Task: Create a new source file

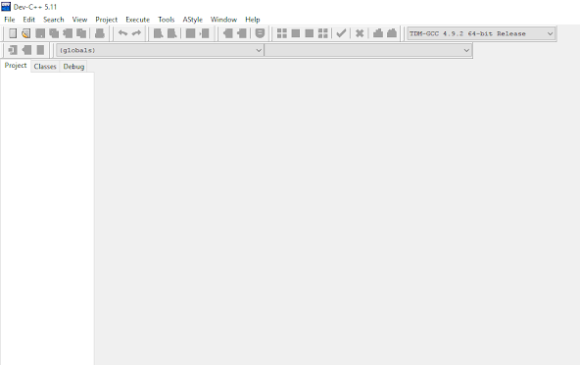Action: coord(13,33)
